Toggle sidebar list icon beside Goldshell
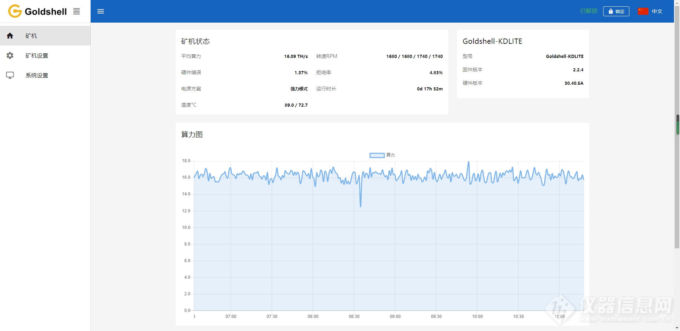The height and width of the screenshot is (331, 680). (x=76, y=11)
